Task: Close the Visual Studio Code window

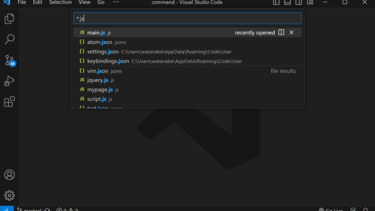Action: pos(364,2)
